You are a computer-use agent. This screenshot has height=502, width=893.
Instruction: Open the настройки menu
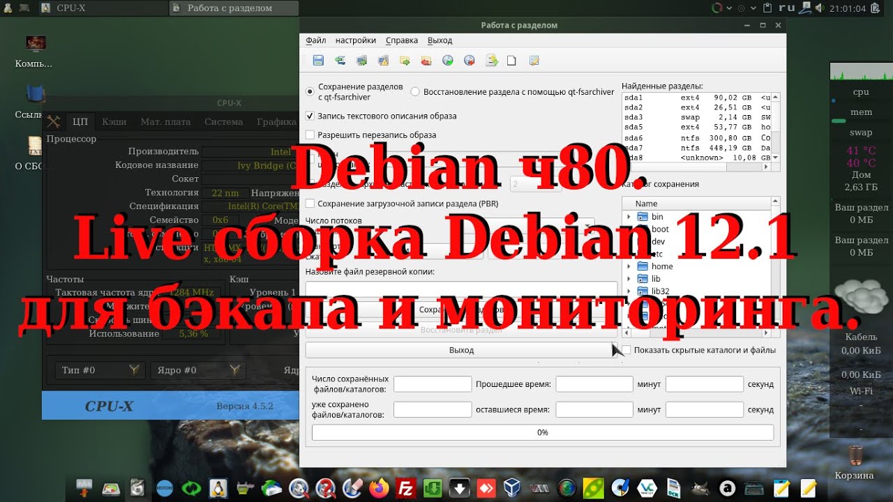(x=356, y=40)
